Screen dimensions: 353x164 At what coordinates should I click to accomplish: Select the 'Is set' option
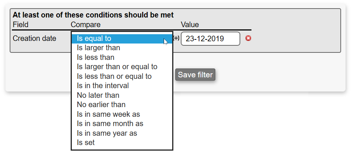[x=86, y=142]
